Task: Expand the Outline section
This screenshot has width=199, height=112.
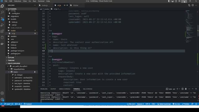Action: 21,58
